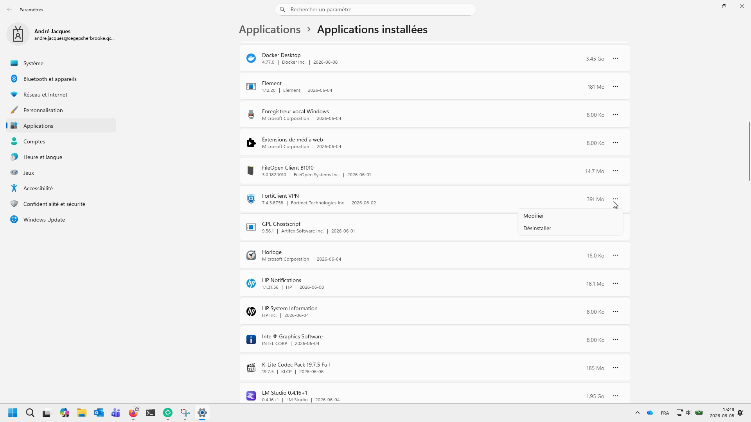751x422 pixels.
Task: Open more options for Horloge
Action: coord(616,255)
